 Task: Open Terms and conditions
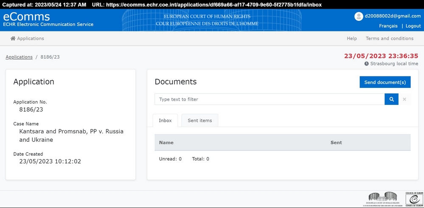389,38
